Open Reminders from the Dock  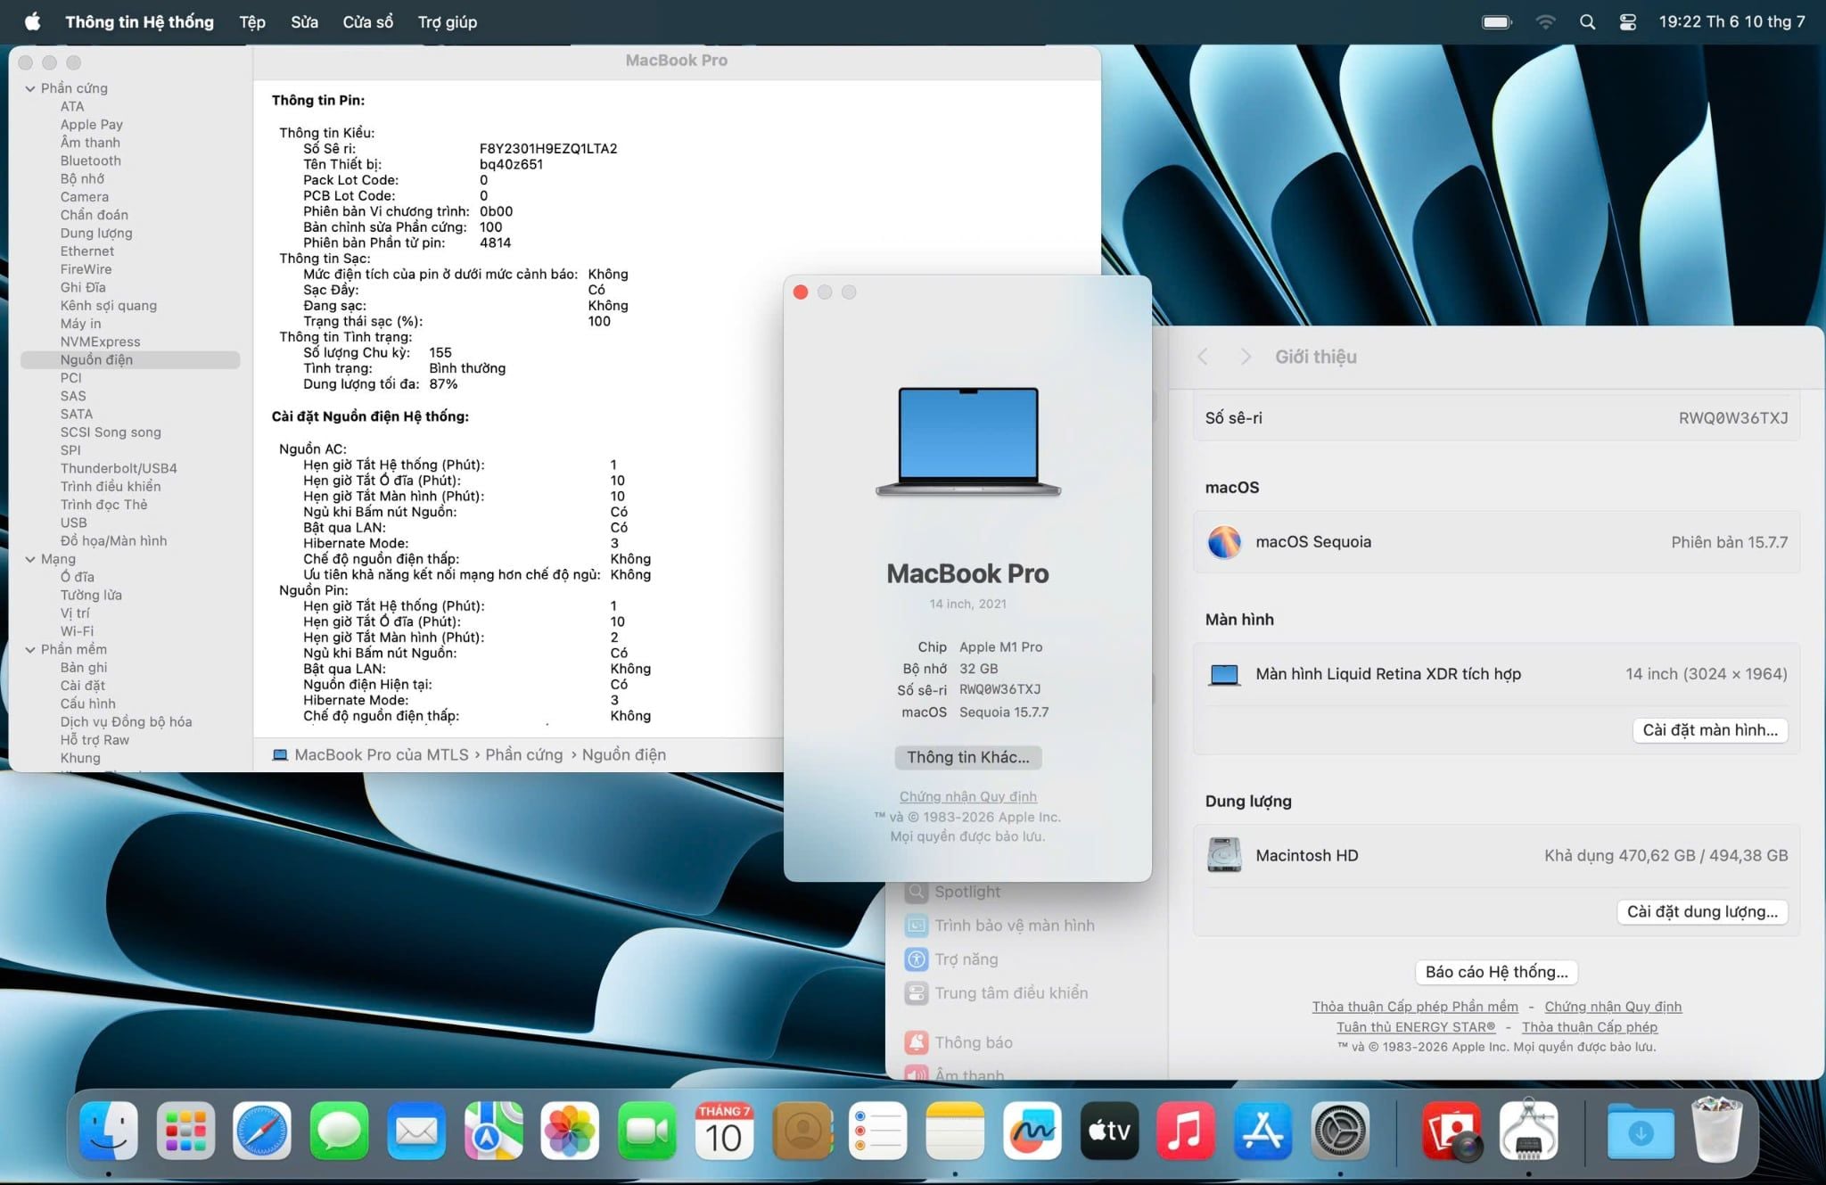[878, 1131]
